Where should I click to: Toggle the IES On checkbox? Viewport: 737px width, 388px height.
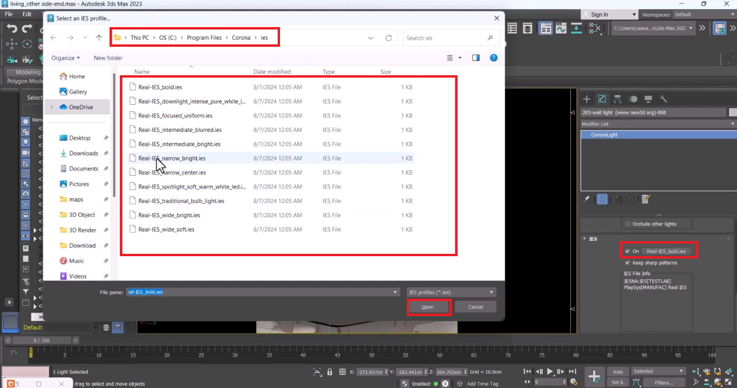coord(627,251)
